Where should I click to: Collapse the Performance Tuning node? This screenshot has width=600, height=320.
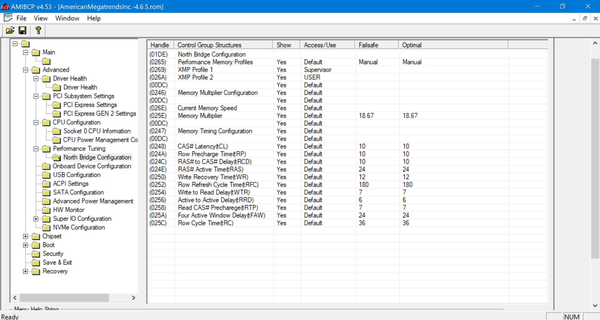tap(36, 149)
